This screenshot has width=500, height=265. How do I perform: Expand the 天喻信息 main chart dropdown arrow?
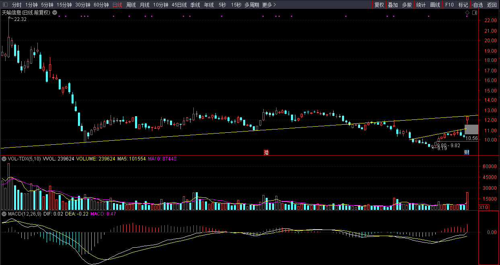(x=54, y=12)
